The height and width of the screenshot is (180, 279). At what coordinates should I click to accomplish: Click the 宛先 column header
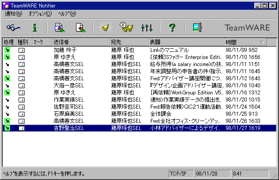tap(128, 42)
